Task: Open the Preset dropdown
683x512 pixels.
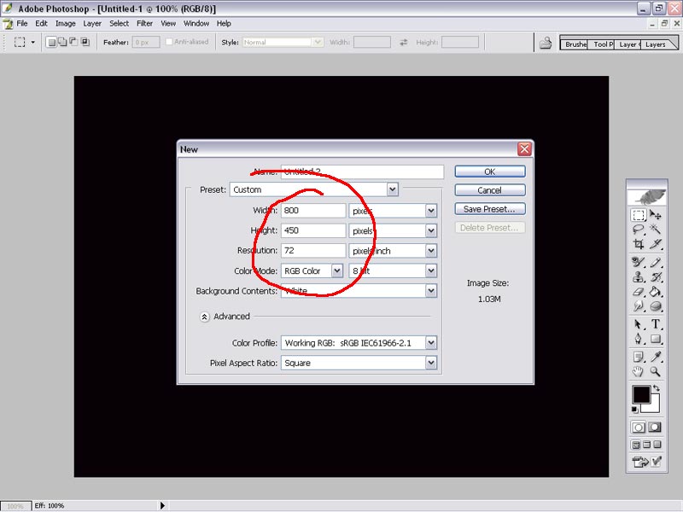Action: click(393, 189)
